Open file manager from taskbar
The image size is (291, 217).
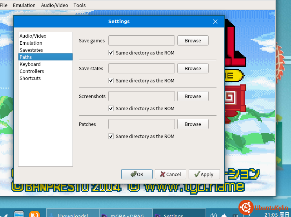tap(19, 214)
